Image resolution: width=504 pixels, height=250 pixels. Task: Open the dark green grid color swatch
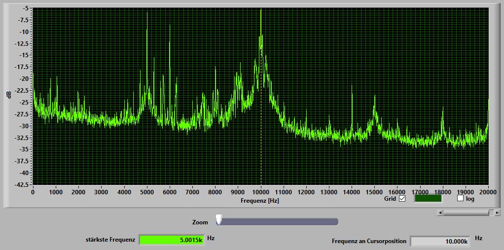click(428, 198)
